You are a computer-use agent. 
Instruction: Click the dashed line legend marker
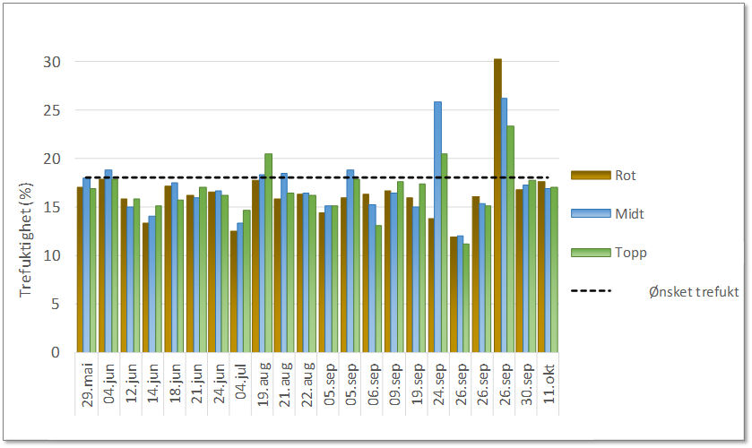(x=591, y=290)
